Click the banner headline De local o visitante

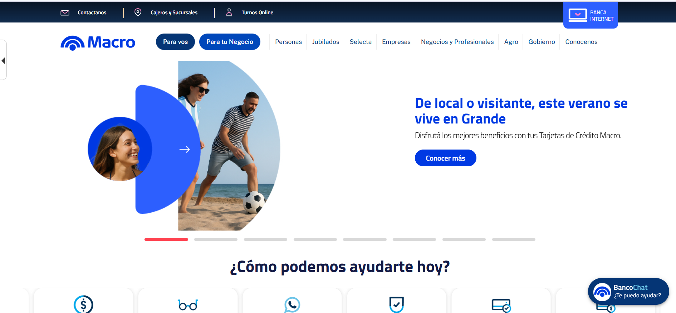click(521, 111)
